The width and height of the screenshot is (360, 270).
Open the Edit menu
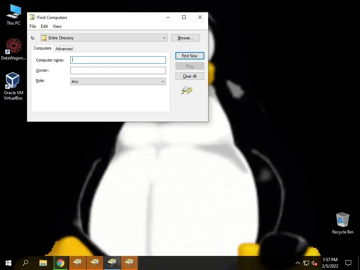pyautogui.click(x=44, y=26)
